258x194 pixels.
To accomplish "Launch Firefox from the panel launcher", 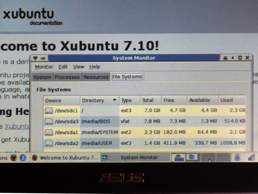I will pos(14,158).
